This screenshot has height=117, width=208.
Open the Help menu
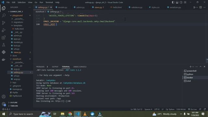[x=57, y=2]
